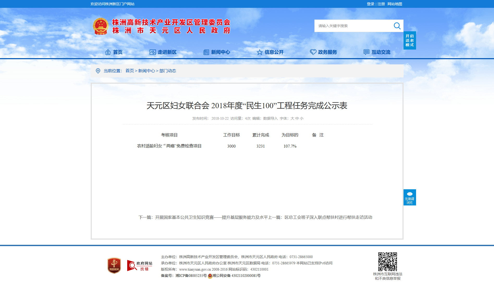Click the home icon beside 首页
The image size is (494, 286).
pos(108,52)
